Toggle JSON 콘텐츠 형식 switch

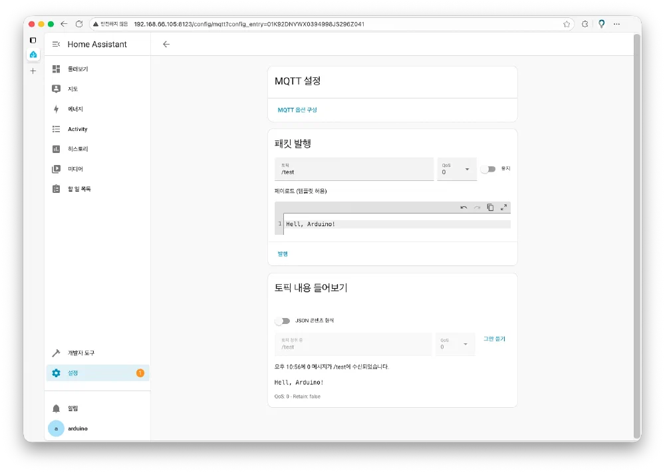(x=283, y=320)
